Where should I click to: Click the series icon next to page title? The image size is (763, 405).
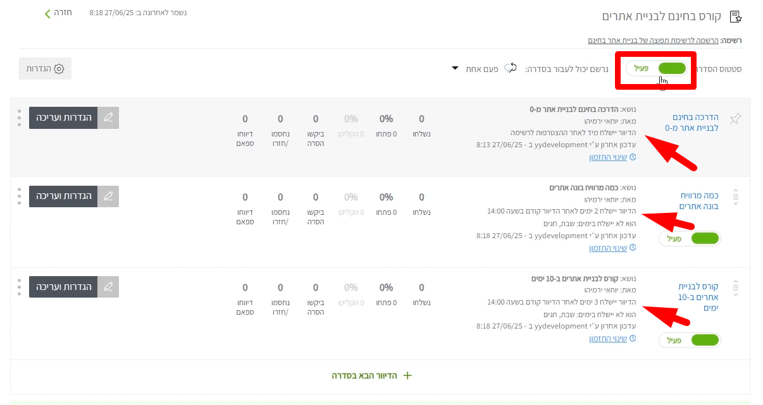pos(735,16)
